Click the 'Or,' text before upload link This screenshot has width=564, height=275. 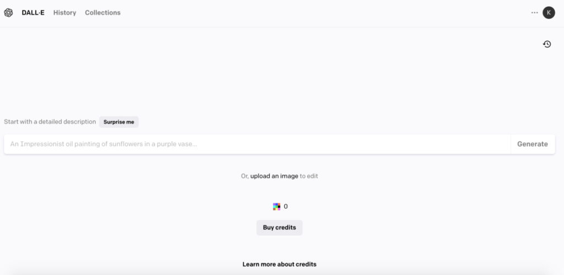[245, 176]
